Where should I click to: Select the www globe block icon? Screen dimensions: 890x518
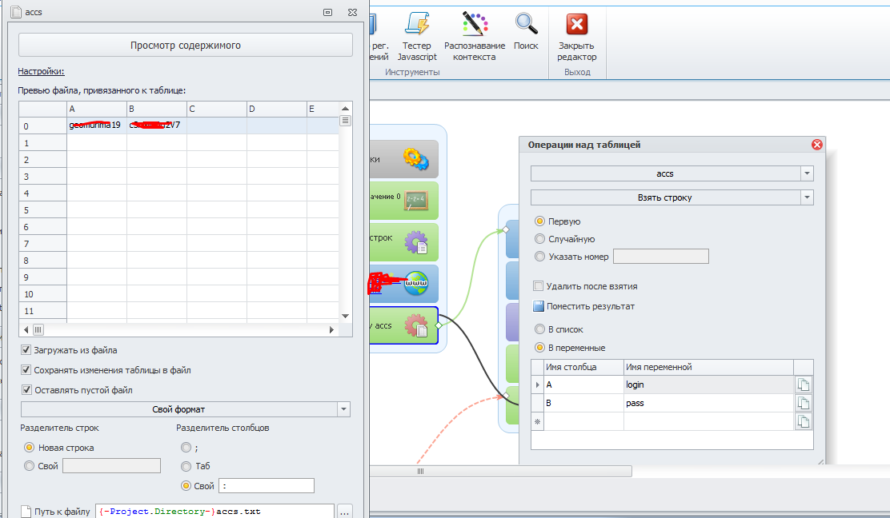pyautogui.click(x=416, y=283)
